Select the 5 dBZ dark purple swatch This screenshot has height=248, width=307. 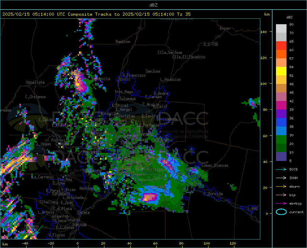coord(281,157)
